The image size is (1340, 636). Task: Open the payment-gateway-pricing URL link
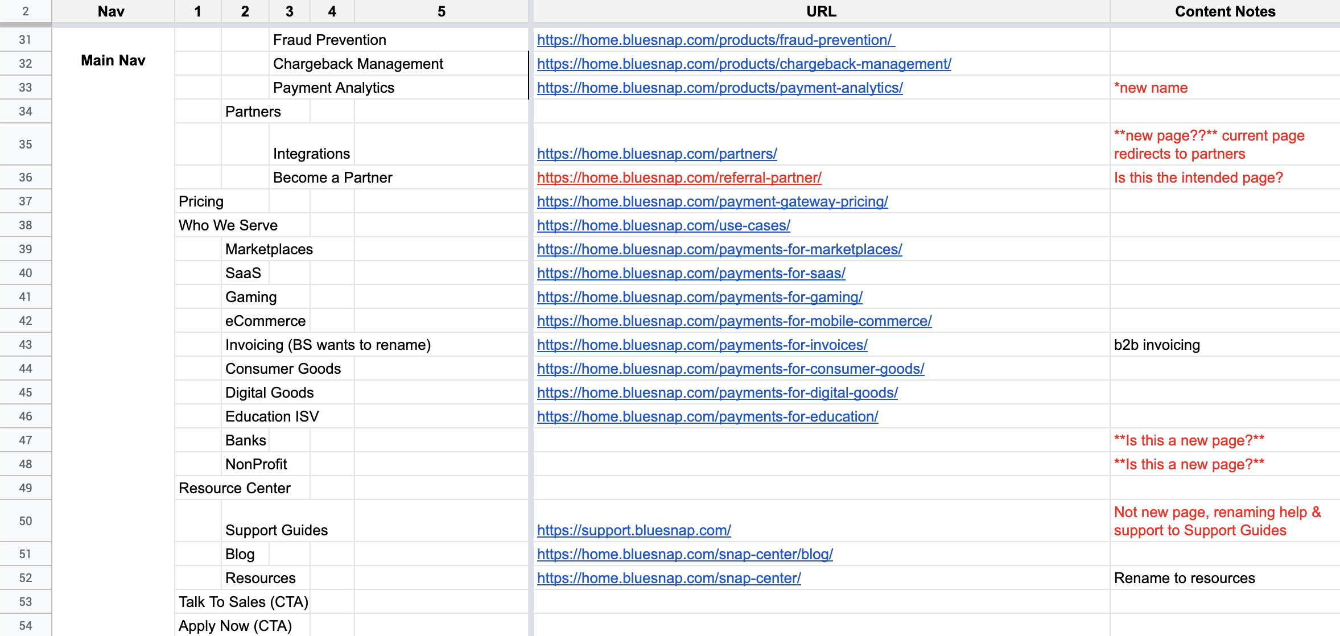[712, 201]
